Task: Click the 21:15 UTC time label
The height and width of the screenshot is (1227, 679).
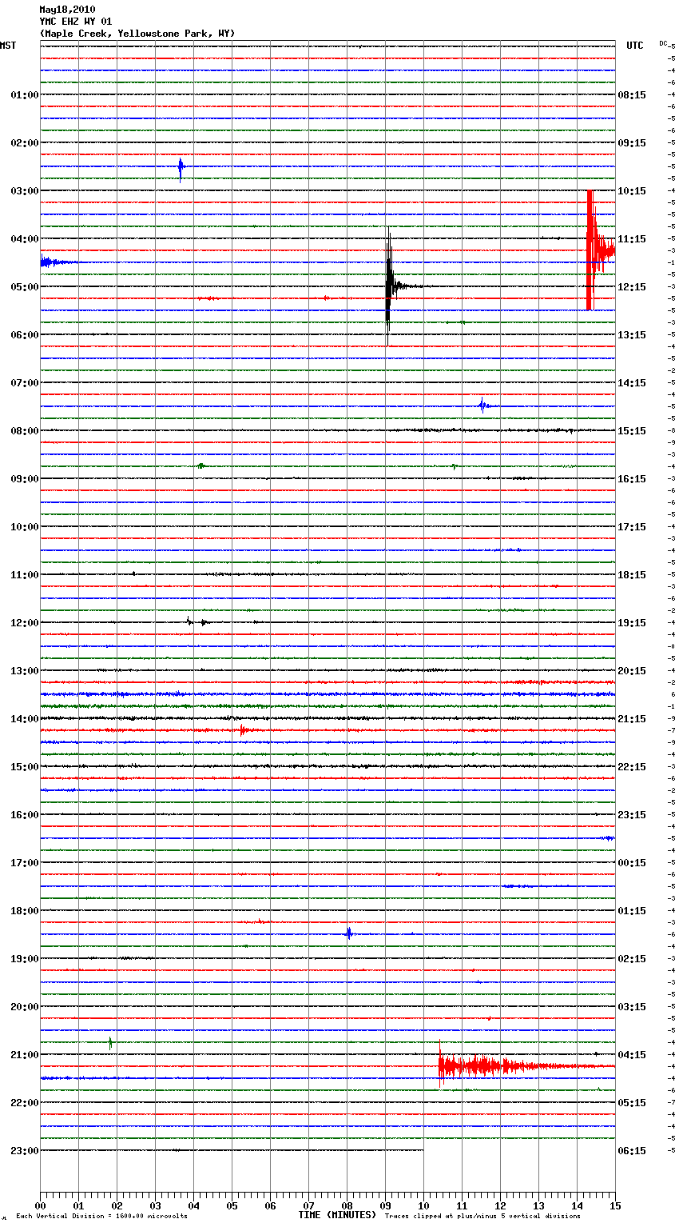Action: (632, 719)
